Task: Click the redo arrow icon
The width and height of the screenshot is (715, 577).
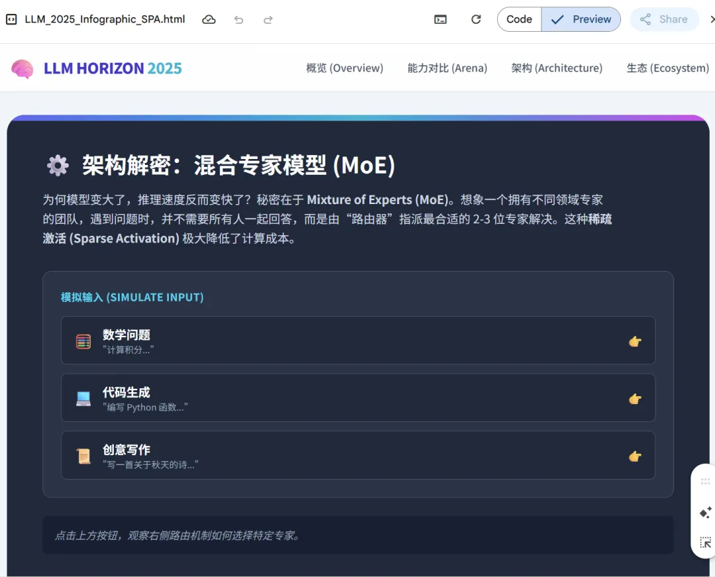Action: point(268,20)
